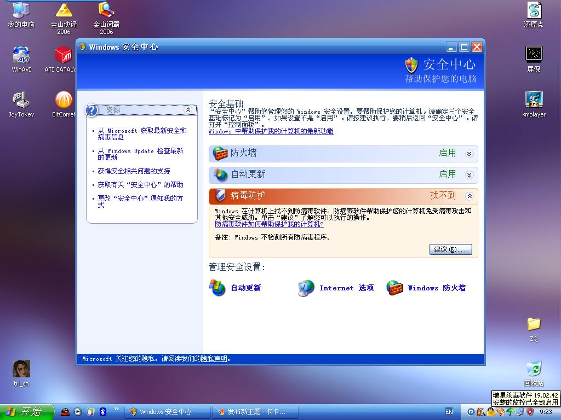Select the JoyToKey desktop icon
The image size is (561, 420).
[21, 104]
